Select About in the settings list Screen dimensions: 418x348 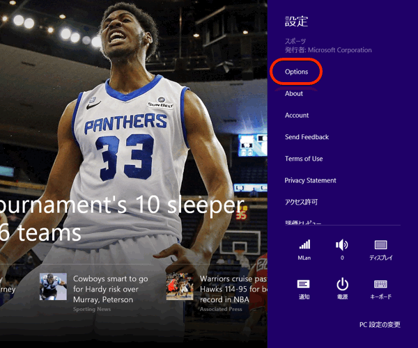click(294, 94)
